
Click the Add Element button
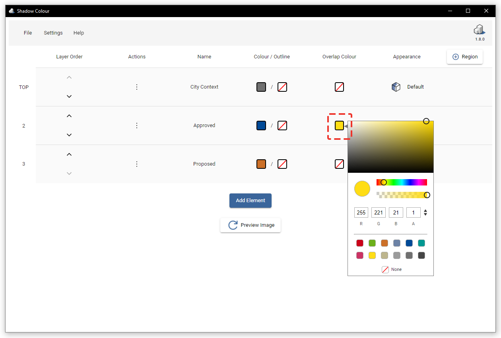250,201
